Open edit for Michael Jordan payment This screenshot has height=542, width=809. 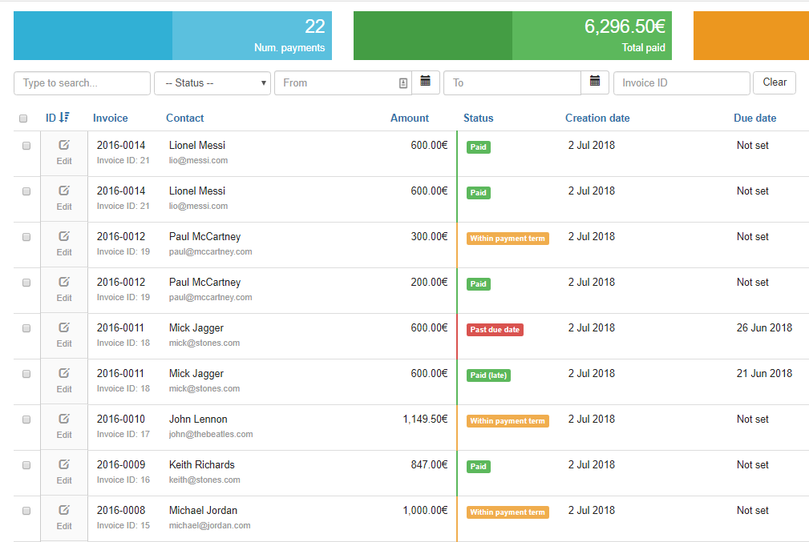coord(64,517)
